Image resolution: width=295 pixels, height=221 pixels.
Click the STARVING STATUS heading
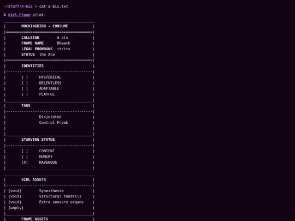pos(38,140)
